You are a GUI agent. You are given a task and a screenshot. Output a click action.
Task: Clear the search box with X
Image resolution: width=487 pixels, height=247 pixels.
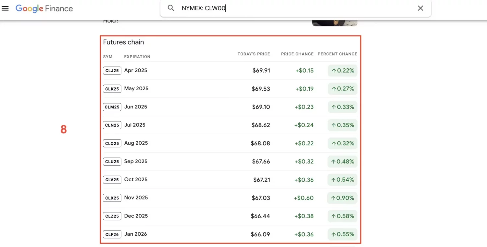[420, 8]
